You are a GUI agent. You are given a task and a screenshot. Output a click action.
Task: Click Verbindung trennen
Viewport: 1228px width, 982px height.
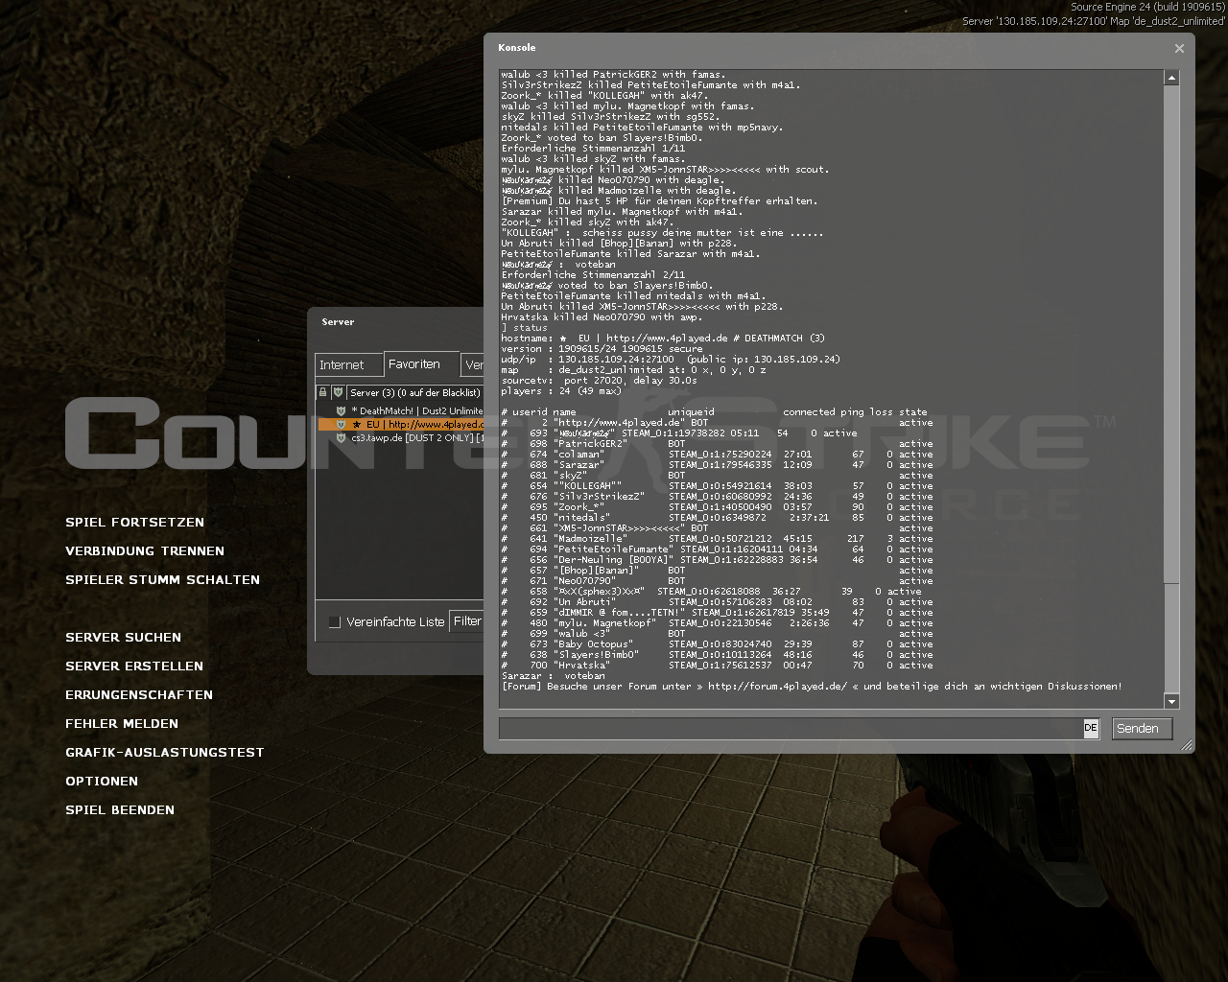[x=145, y=551]
